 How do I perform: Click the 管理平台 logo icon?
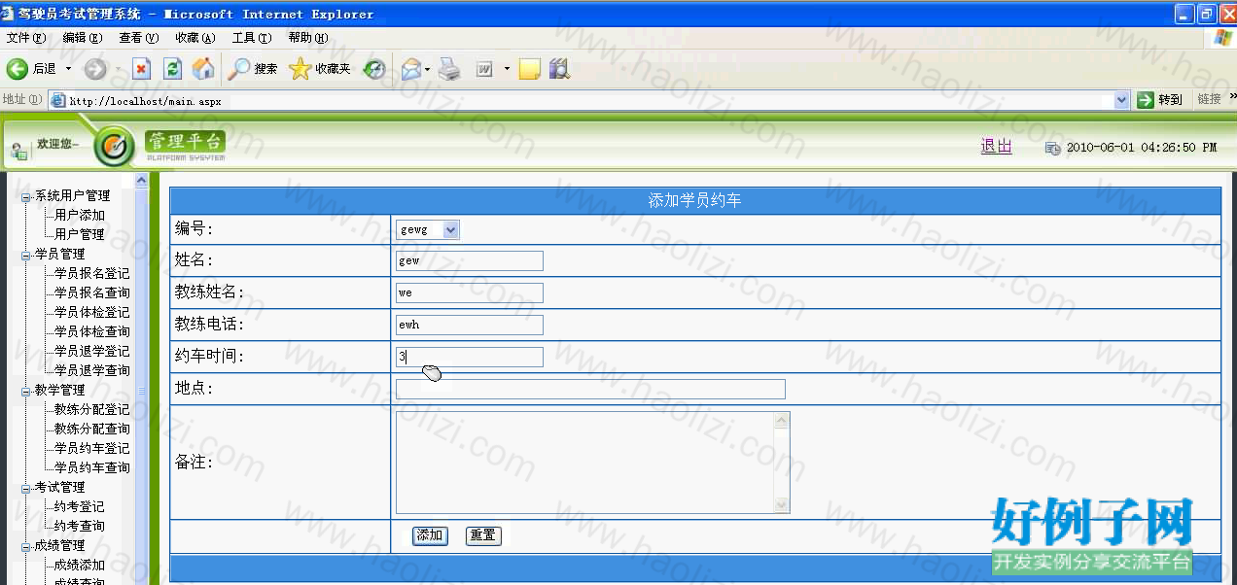pos(115,147)
